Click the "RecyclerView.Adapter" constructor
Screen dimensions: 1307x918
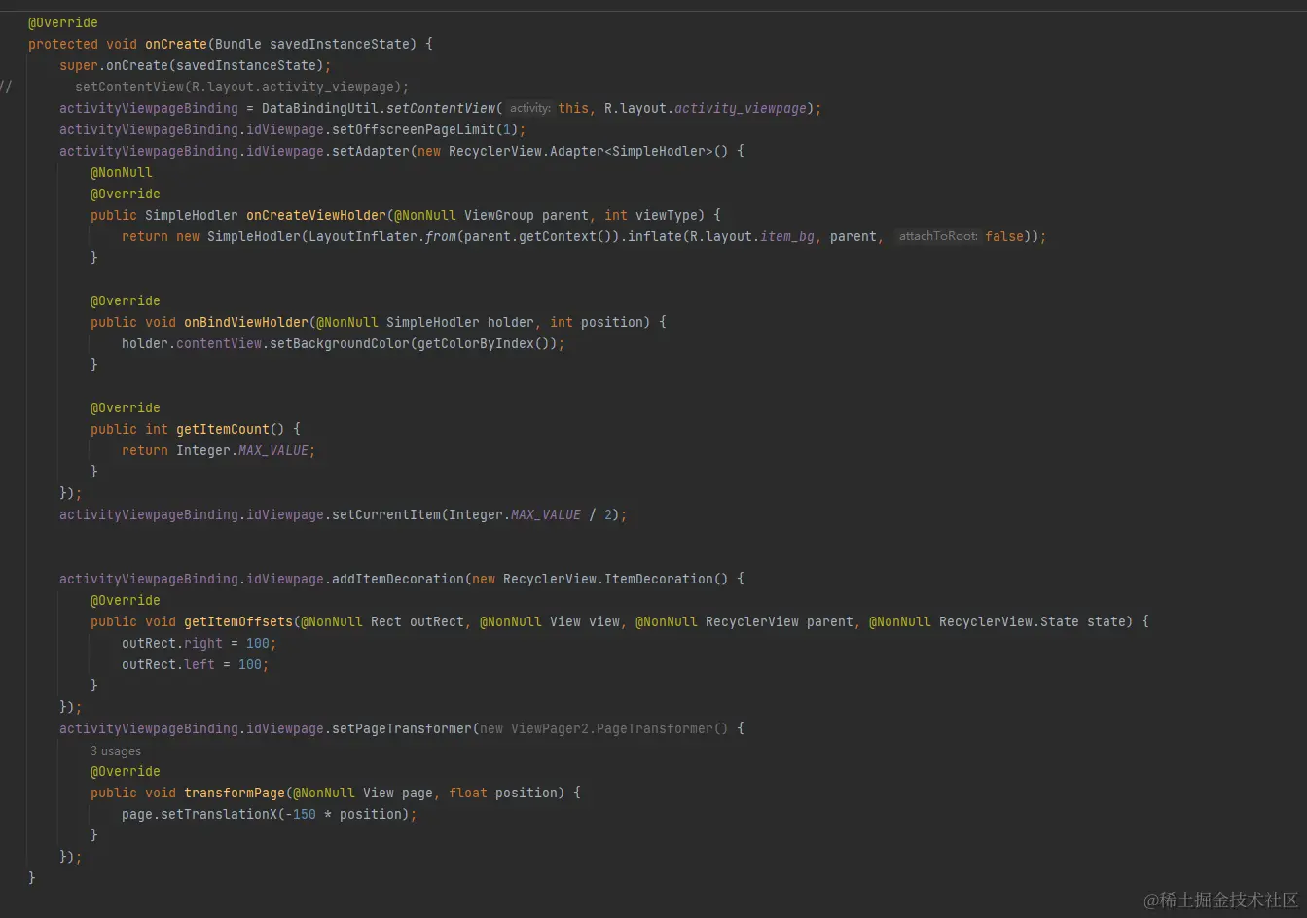coord(526,151)
